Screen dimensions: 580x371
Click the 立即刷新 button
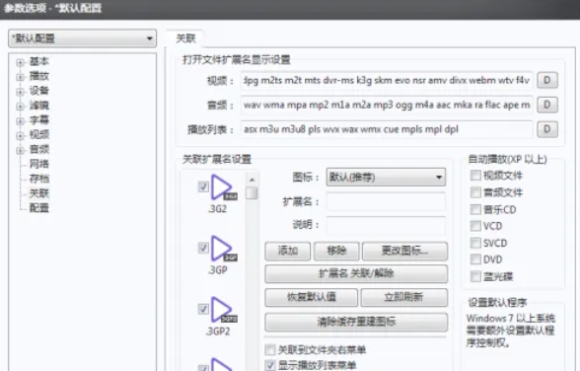[404, 297]
